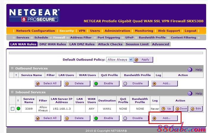Open Web Support menu
208x133 pixels.
pyautogui.click(x=169, y=31)
